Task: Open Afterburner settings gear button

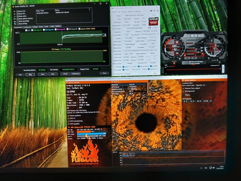Action: coord(187,58)
